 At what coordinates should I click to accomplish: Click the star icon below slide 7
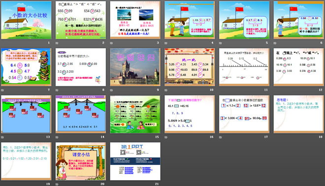pyautogui.click(x=2, y=90)
